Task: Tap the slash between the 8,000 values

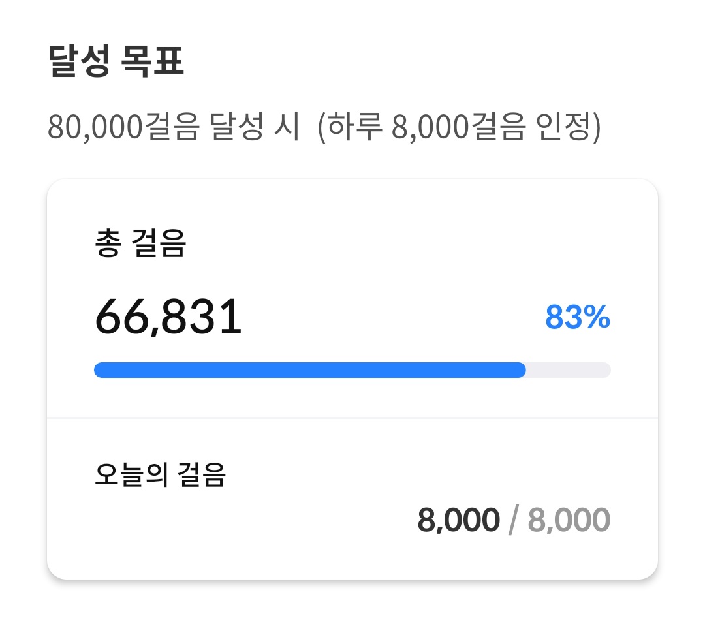Action: (x=514, y=521)
